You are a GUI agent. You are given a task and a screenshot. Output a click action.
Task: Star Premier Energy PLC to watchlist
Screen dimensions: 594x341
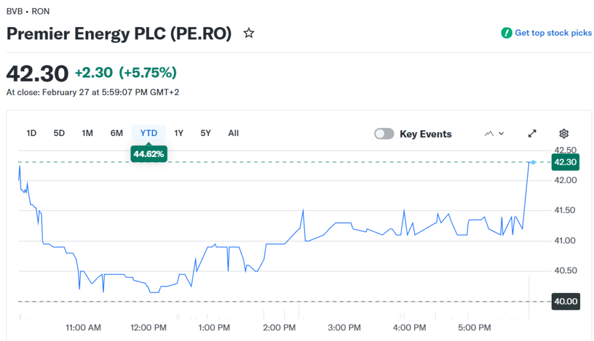tap(249, 34)
